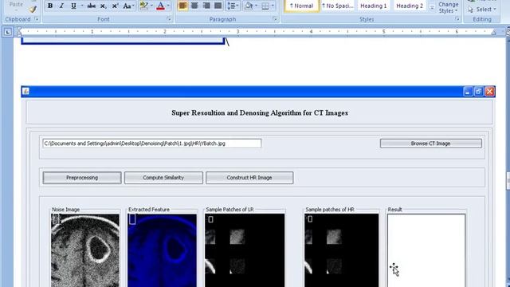Open shading color dropdown arrow

pyautogui.click(x=257, y=6)
